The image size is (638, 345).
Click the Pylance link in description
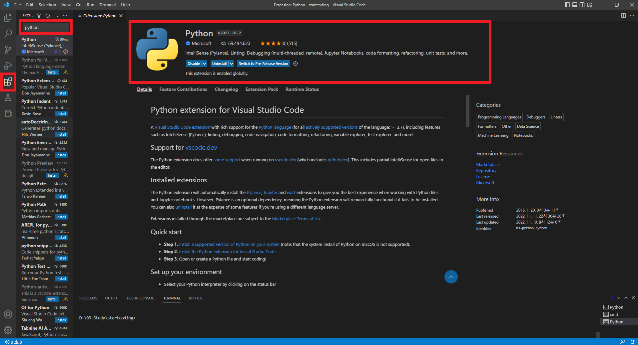point(254,192)
